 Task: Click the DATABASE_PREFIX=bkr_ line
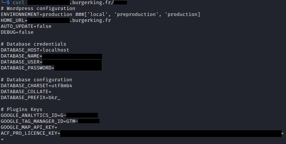click(31, 98)
